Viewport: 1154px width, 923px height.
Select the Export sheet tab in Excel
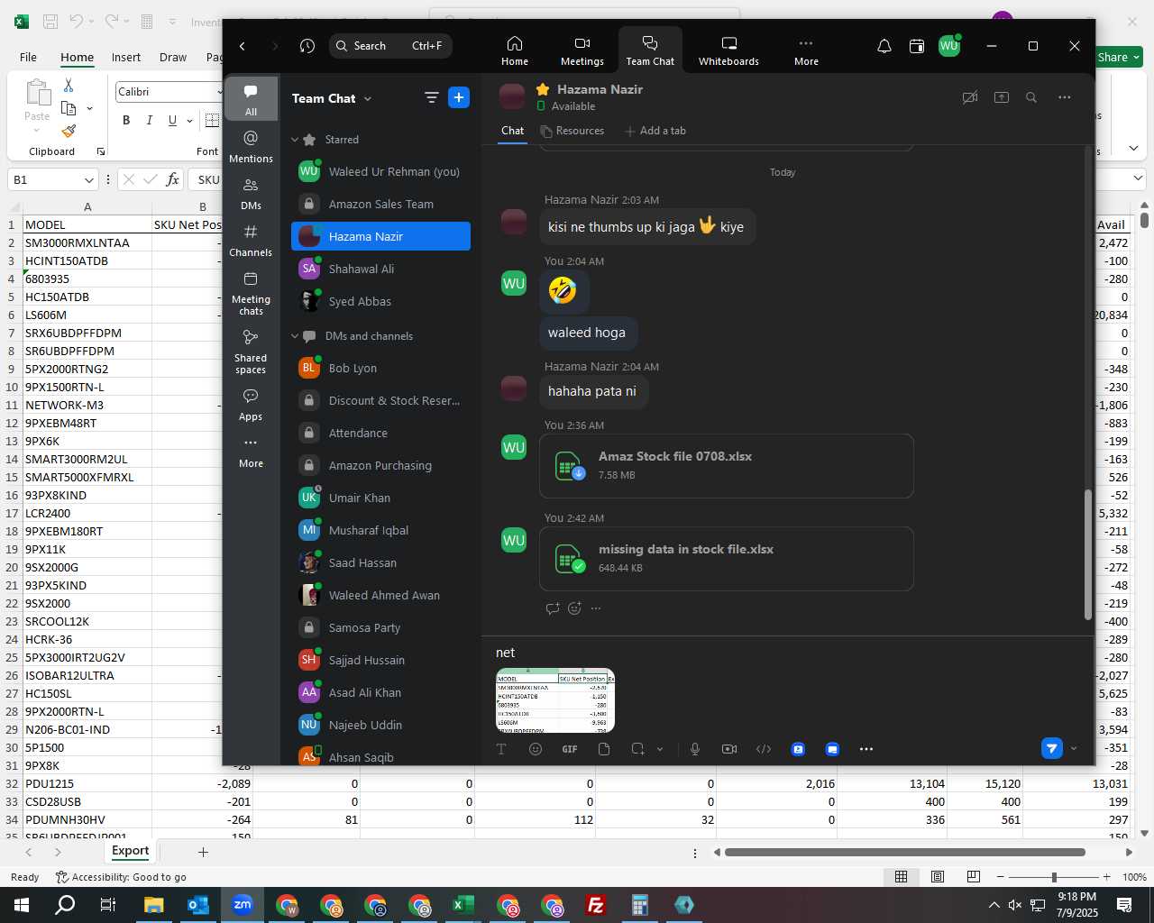coord(131,851)
